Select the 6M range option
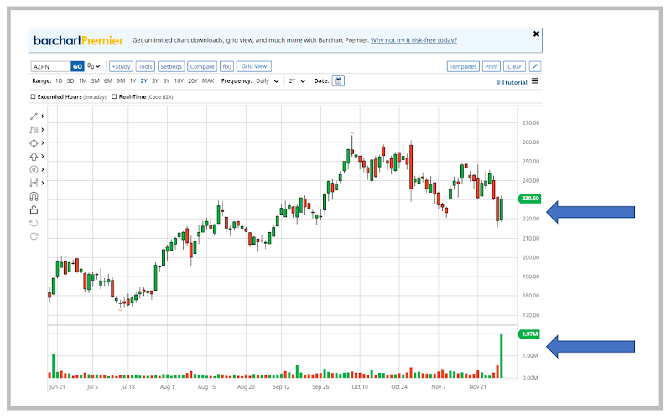Screen dimensions: 671x419 pos(108,81)
